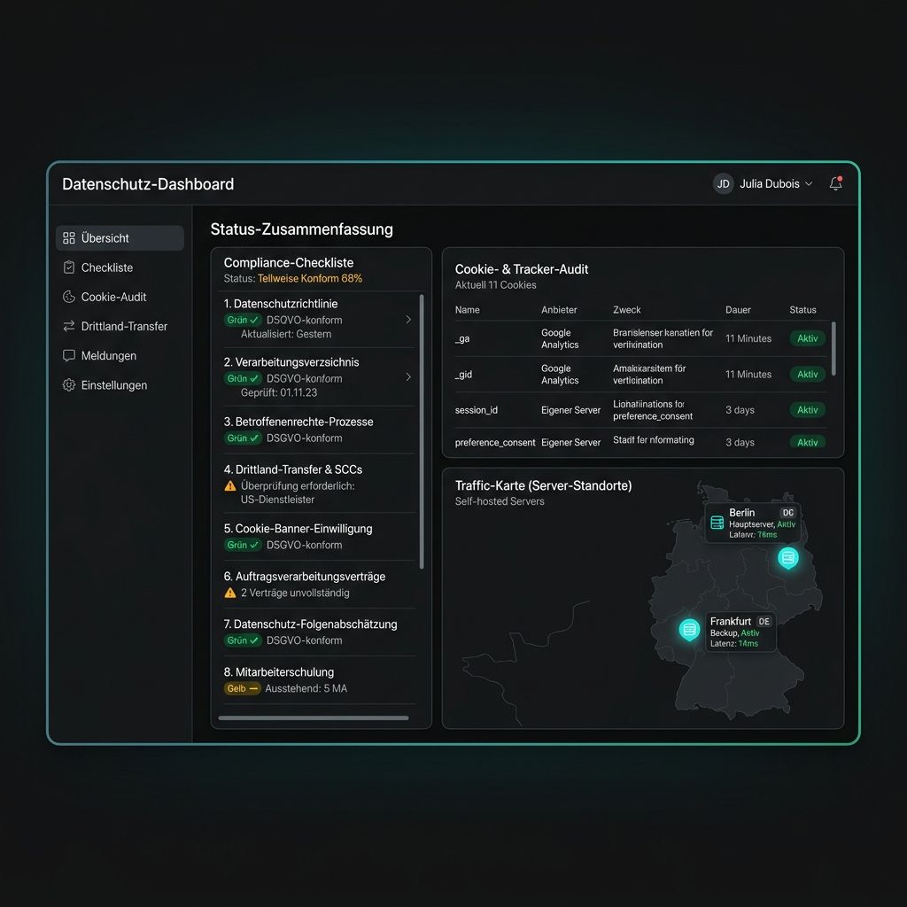Click the Übersicht grid icon
Viewport: 907px width, 907px height.
tap(69, 237)
